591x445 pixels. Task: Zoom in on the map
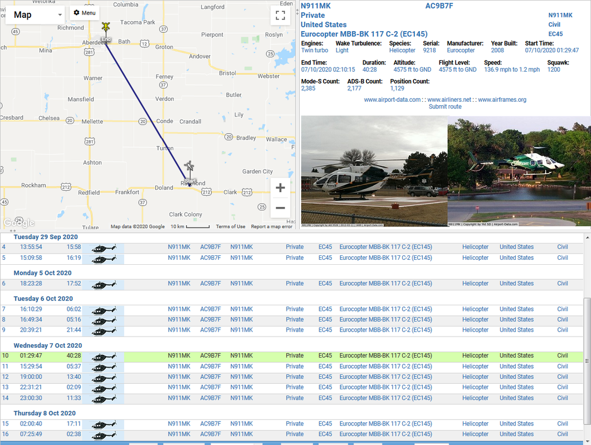(x=280, y=187)
